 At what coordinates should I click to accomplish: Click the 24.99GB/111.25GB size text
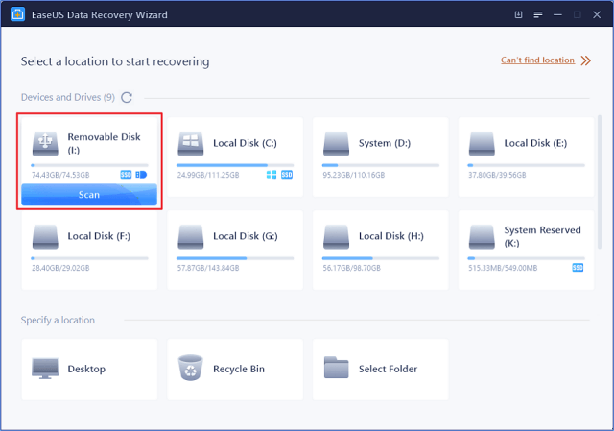[x=208, y=175]
